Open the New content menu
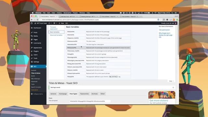This screenshot has width=208, height=117. coord(61,23)
